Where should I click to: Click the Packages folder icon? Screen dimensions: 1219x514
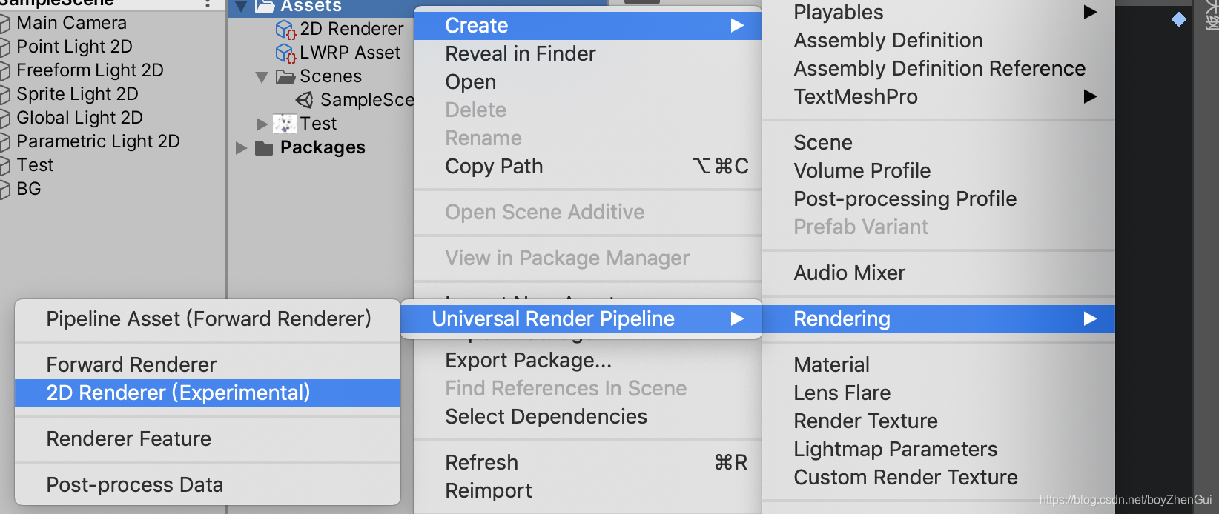coord(264,148)
